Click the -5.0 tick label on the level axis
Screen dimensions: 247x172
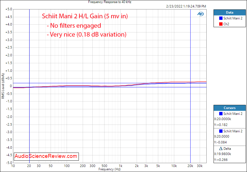[x=9, y=163]
